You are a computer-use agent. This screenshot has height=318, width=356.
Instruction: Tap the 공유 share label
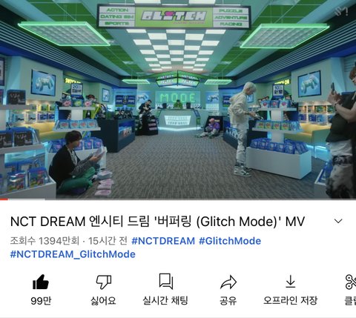pyautogui.click(x=228, y=301)
